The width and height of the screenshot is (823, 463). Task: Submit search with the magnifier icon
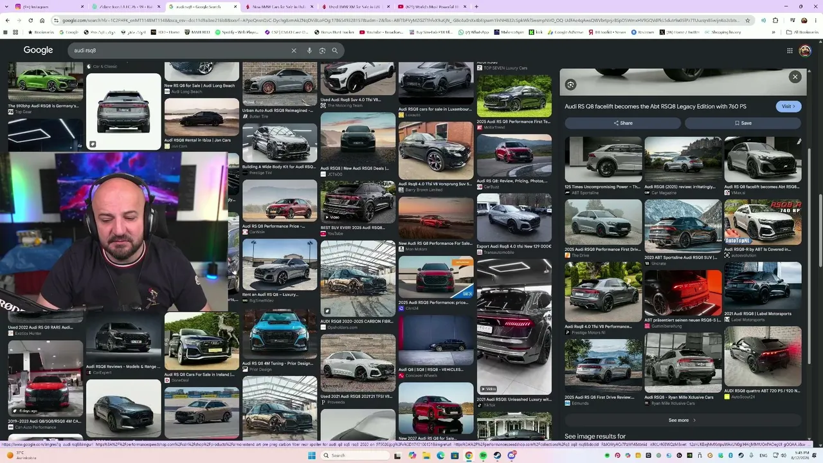[x=334, y=50]
